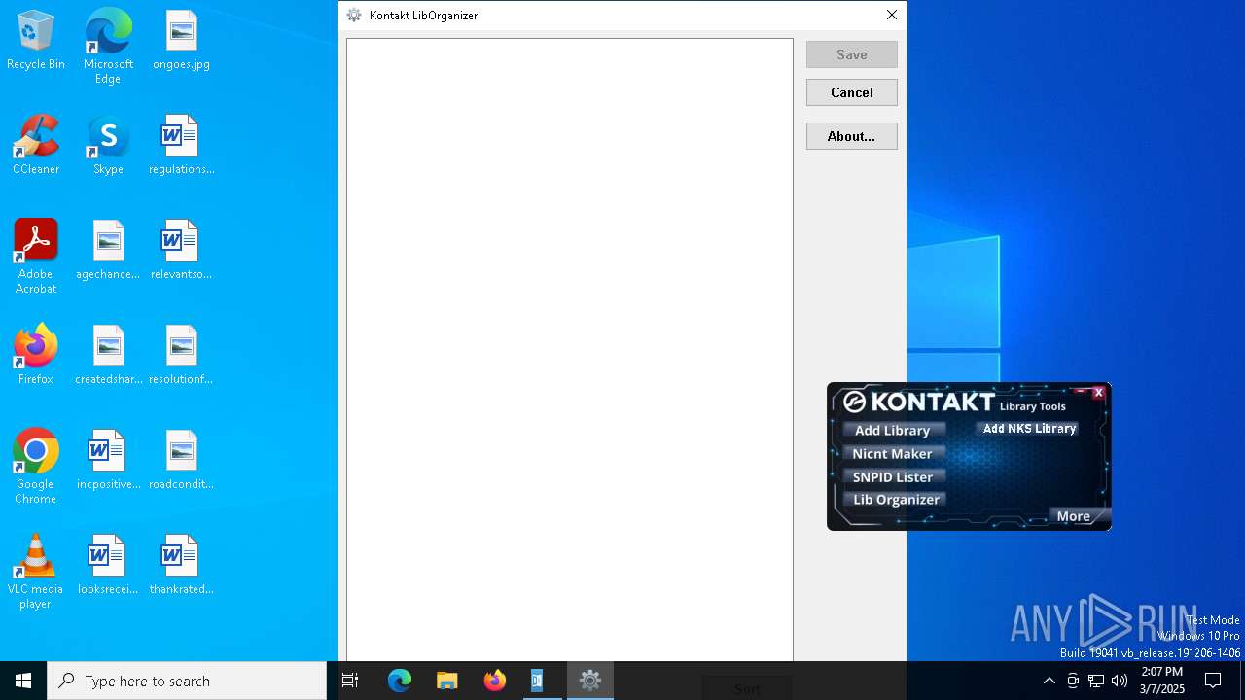Open the volume control in tray
The height and width of the screenshot is (700, 1245).
(x=1120, y=681)
